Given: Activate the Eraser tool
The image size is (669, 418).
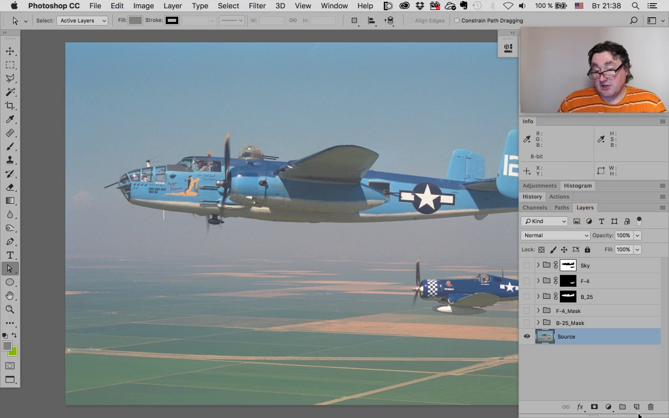Looking at the screenshot, I should click(10, 187).
